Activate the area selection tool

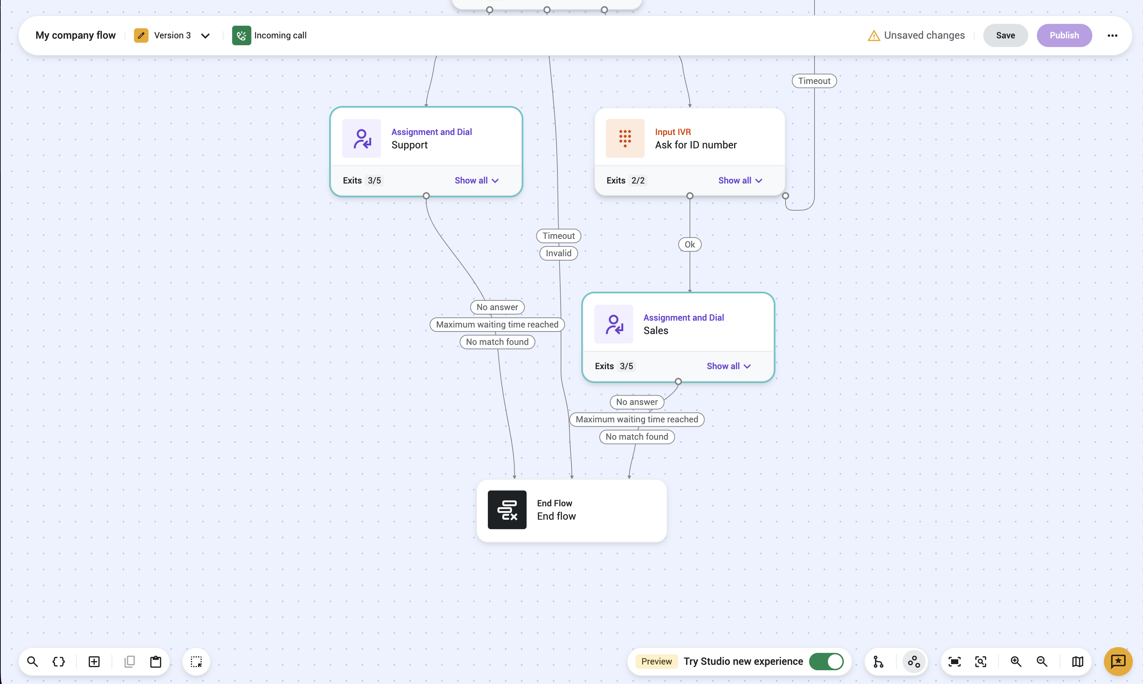coord(196,662)
